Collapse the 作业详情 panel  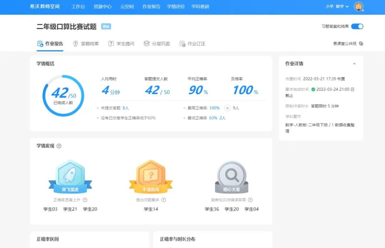[x=354, y=64]
